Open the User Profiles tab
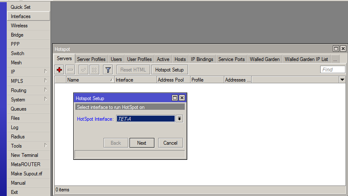Viewport: 348px width, 196px height. point(139,59)
